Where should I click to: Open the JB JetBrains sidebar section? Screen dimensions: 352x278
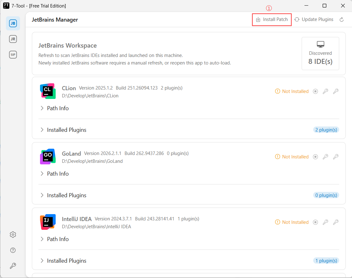pos(13,23)
